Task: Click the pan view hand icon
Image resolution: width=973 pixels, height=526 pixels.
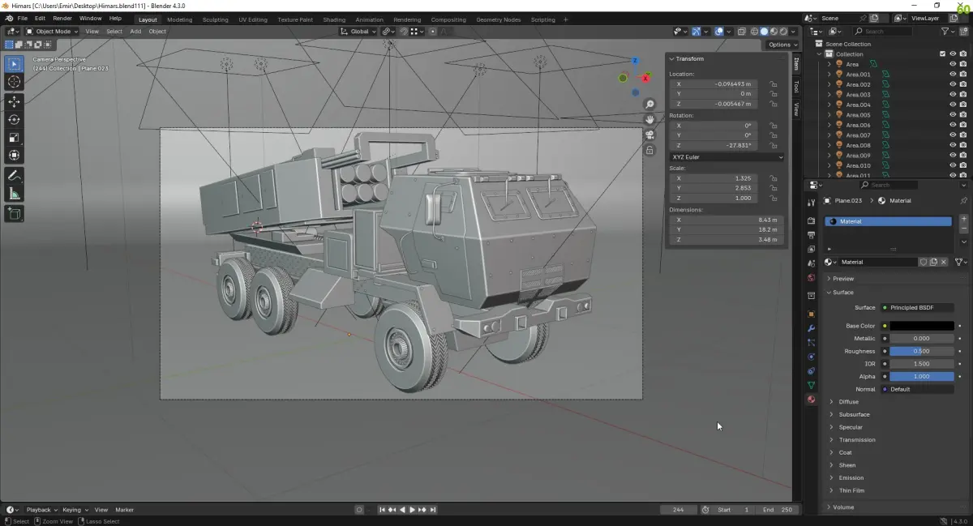Action: tap(649, 119)
